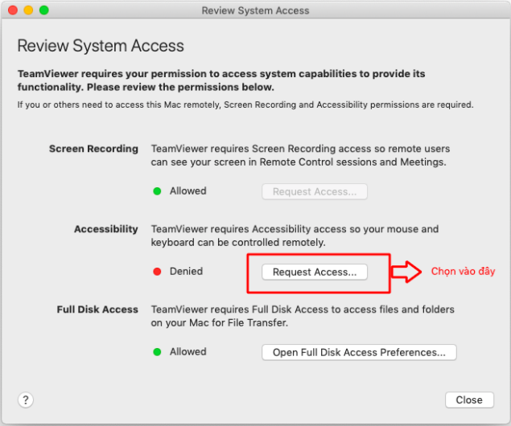Open Full Disk Access Preferences
The height and width of the screenshot is (426, 511).
point(359,352)
